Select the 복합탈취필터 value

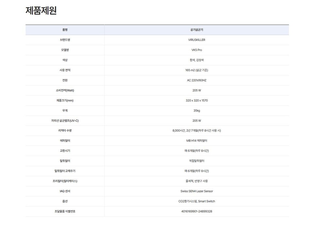coord(197,161)
